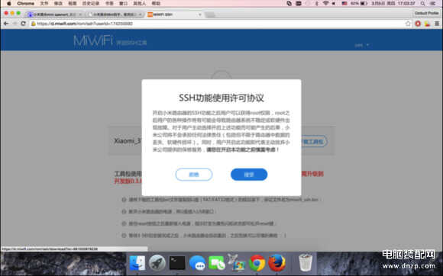Open the Default Profile switcher
Image resolution: width=443 pixels, height=276 pixels.
coord(427,13)
